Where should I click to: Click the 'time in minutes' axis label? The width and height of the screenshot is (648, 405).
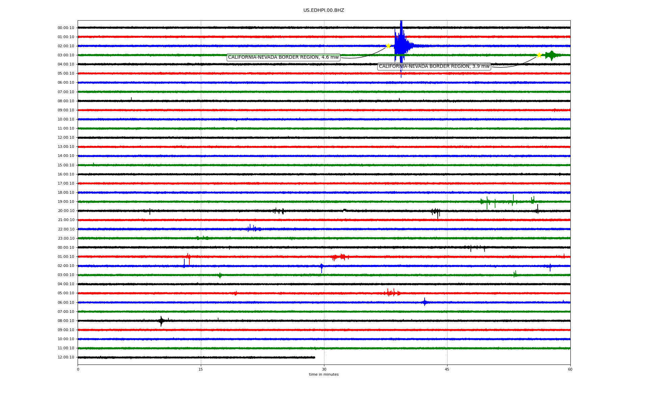click(x=324, y=375)
